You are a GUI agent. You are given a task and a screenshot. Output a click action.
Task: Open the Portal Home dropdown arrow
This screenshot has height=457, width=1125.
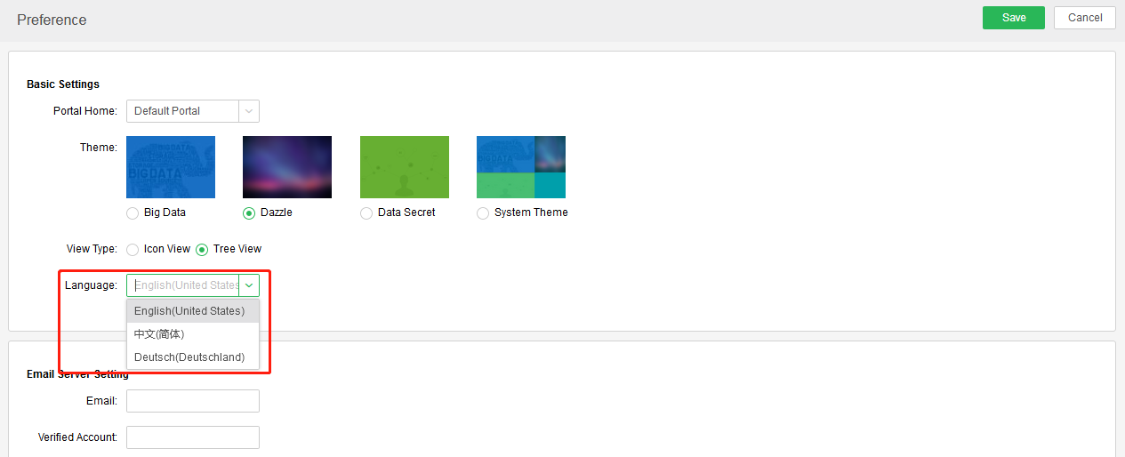[x=249, y=111]
